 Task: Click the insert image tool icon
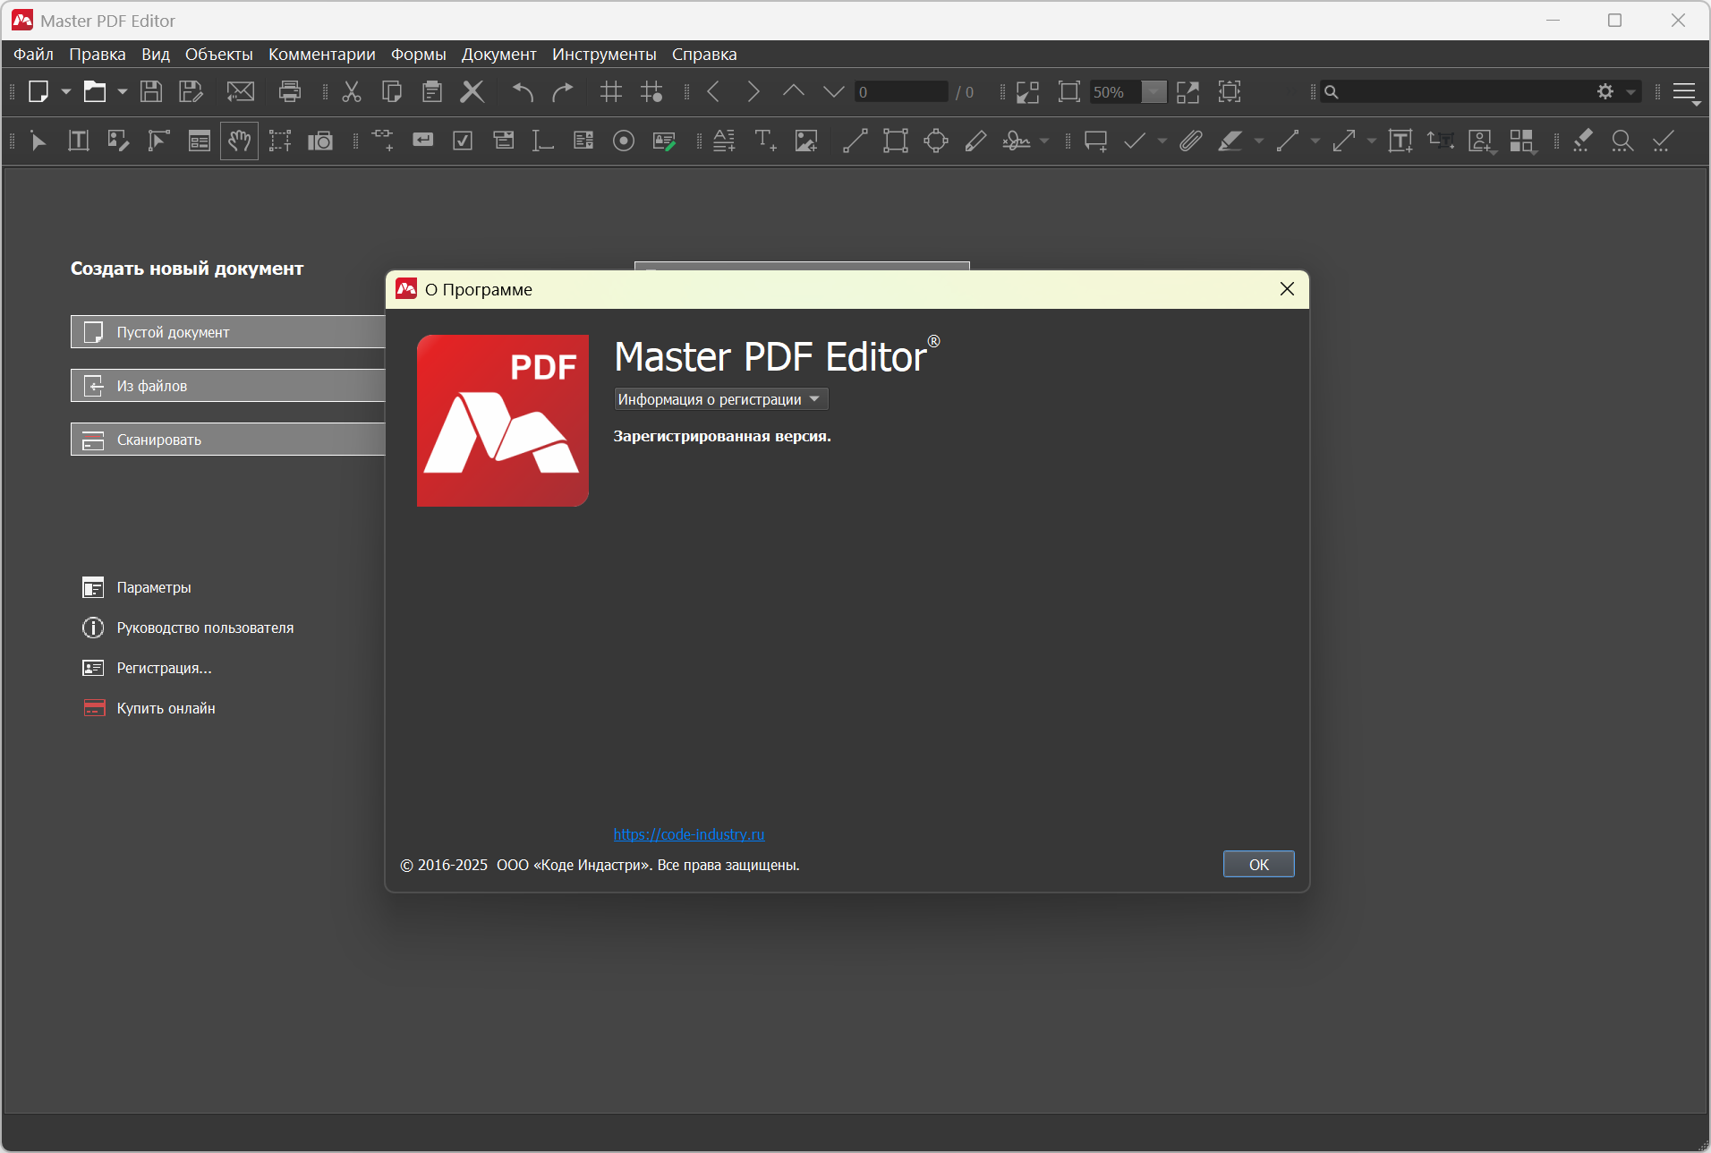point(806,141)
